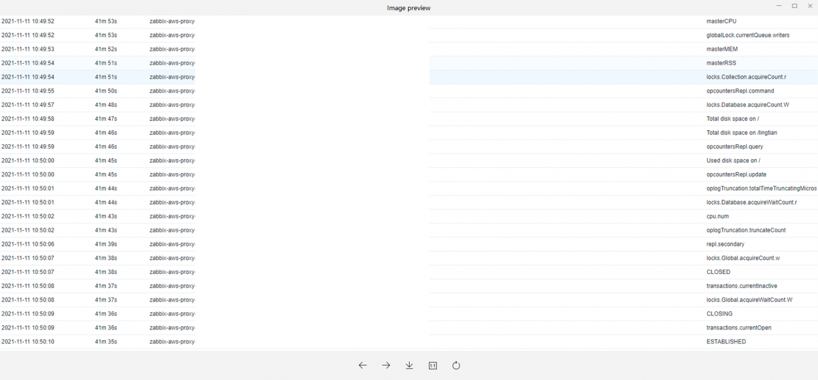This screenshot has width=818, height=380.
Task: Select the 'masterRSS' item
Action: pos(721,63)
